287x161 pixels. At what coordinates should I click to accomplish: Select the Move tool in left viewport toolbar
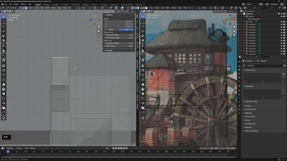point(4,26)
